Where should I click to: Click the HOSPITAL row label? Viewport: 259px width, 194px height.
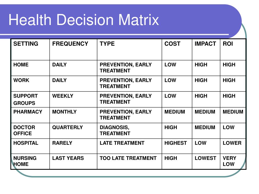pyautogui.click(x=26, y=143)
